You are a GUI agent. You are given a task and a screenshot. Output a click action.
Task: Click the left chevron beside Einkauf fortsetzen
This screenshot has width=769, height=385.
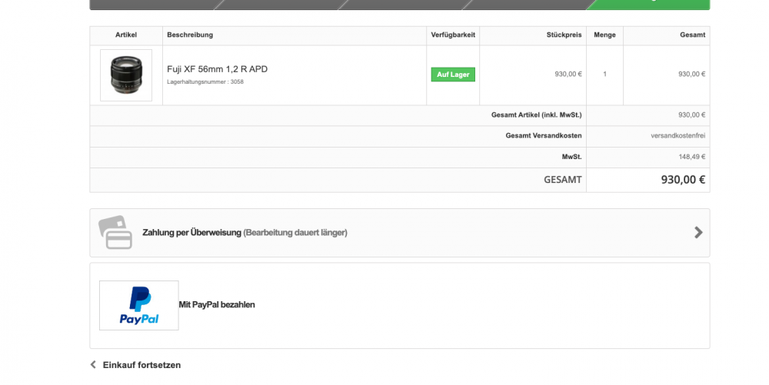[93, 364]
